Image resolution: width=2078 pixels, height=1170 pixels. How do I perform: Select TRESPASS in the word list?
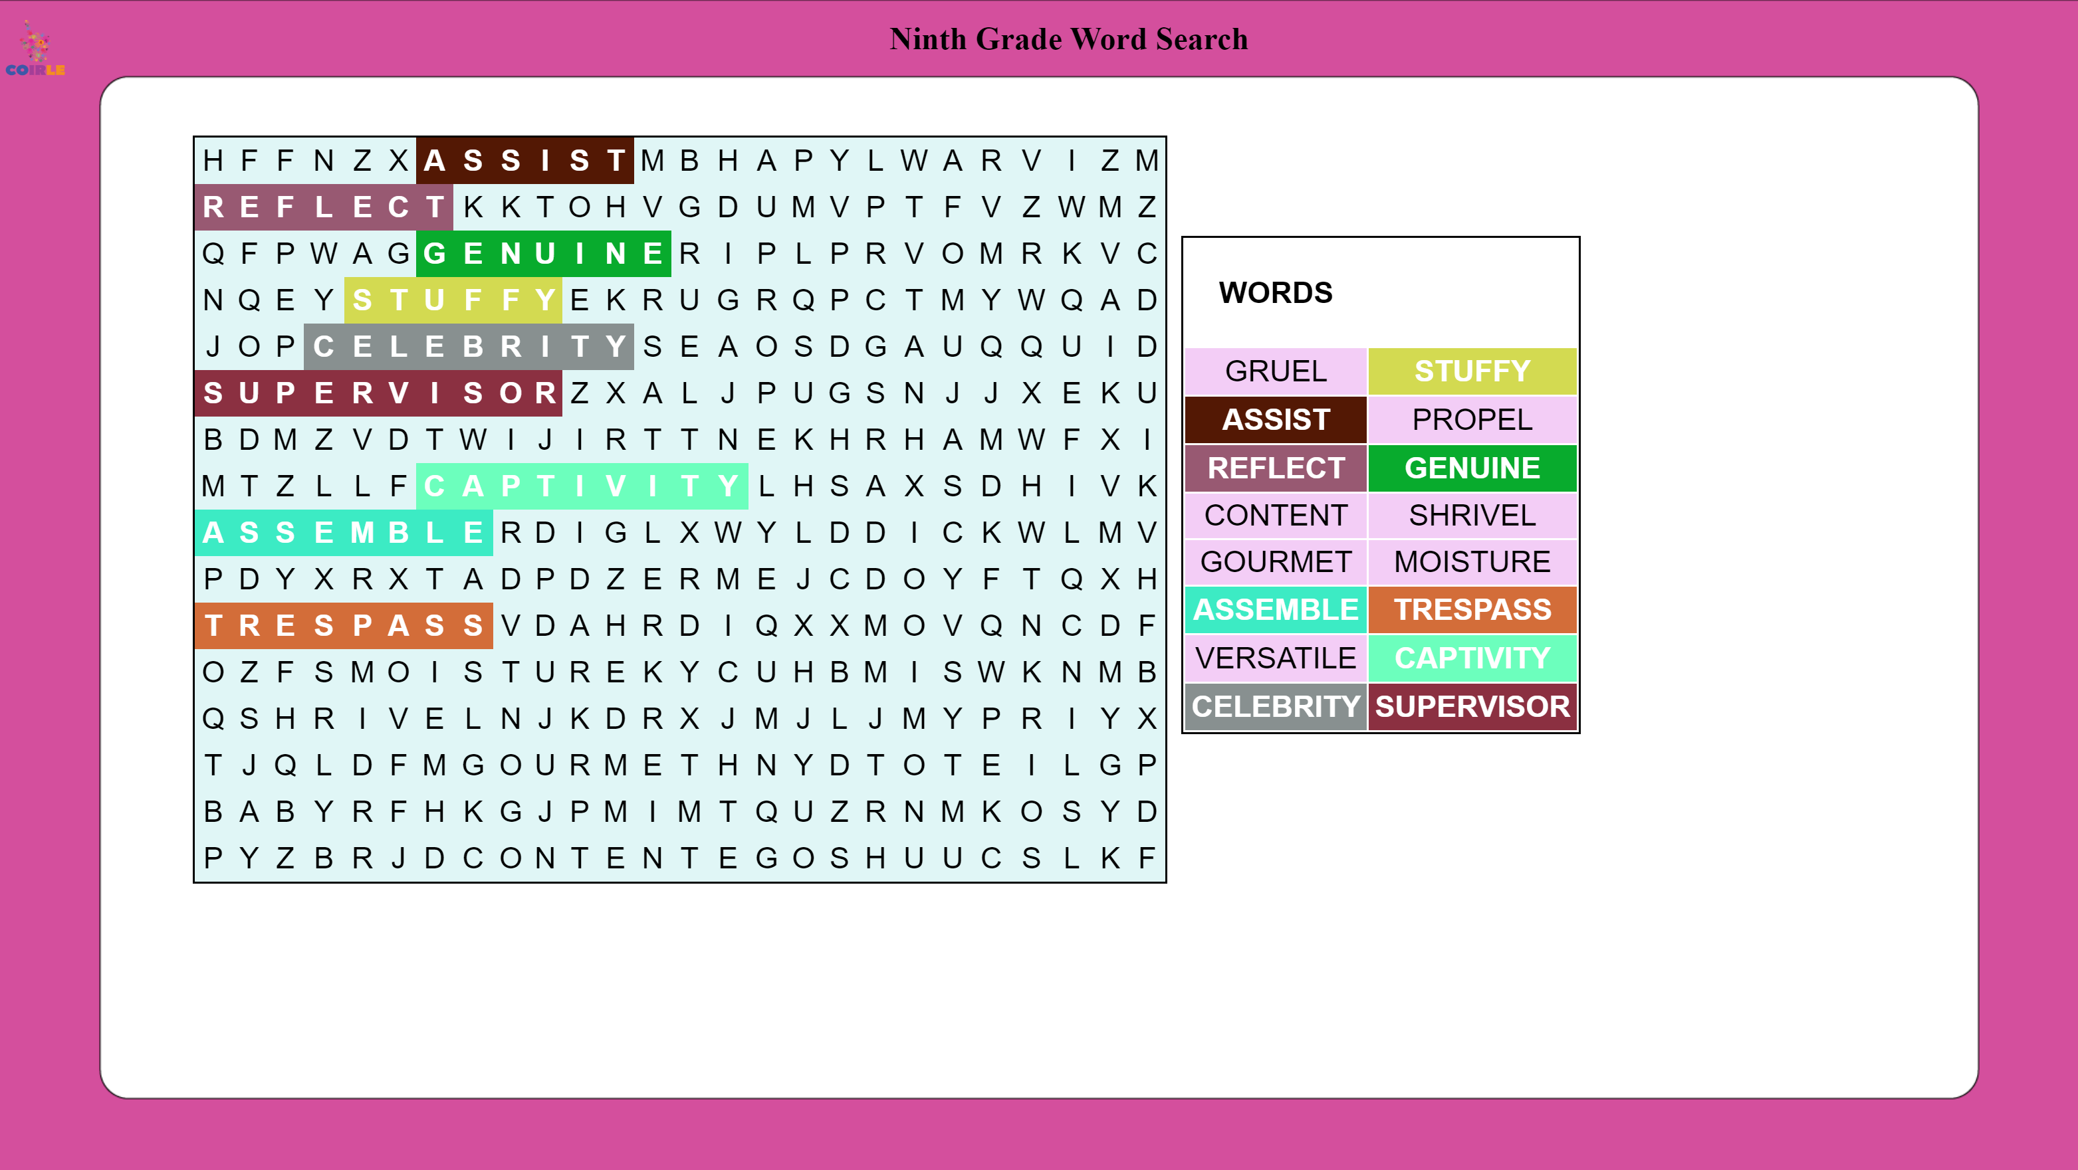(1472, 610)
